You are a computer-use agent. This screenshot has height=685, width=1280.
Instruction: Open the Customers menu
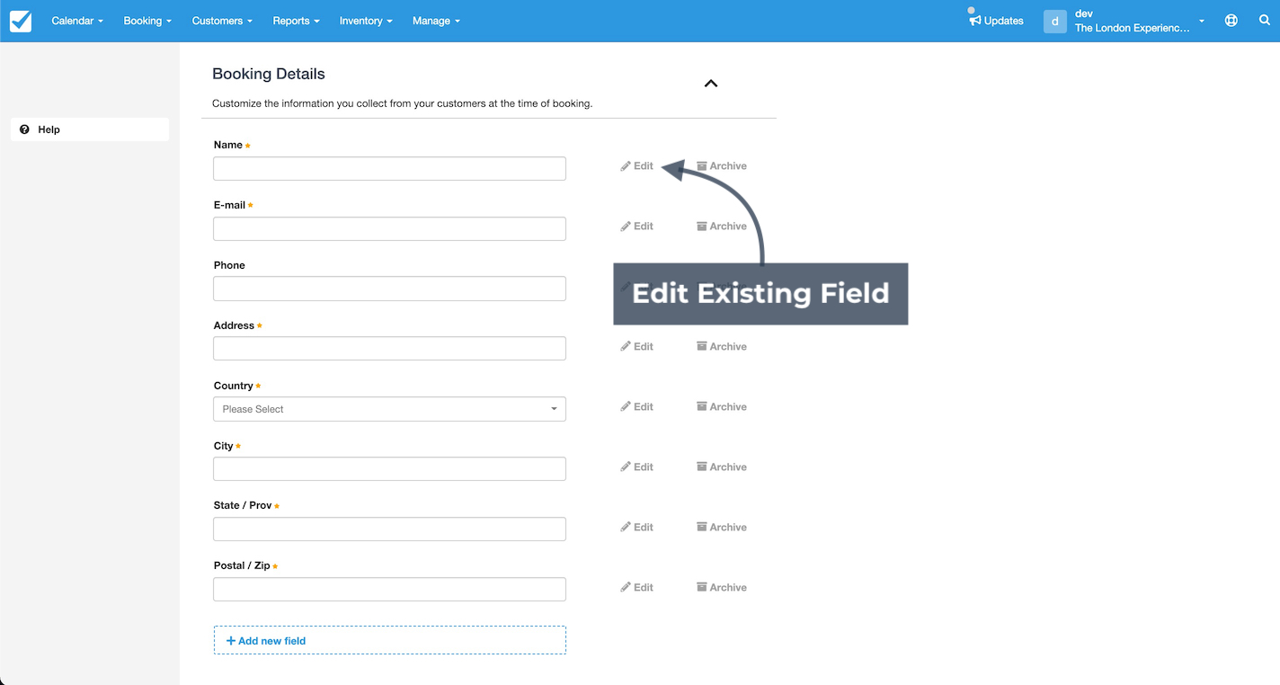[x=222, y=21]
